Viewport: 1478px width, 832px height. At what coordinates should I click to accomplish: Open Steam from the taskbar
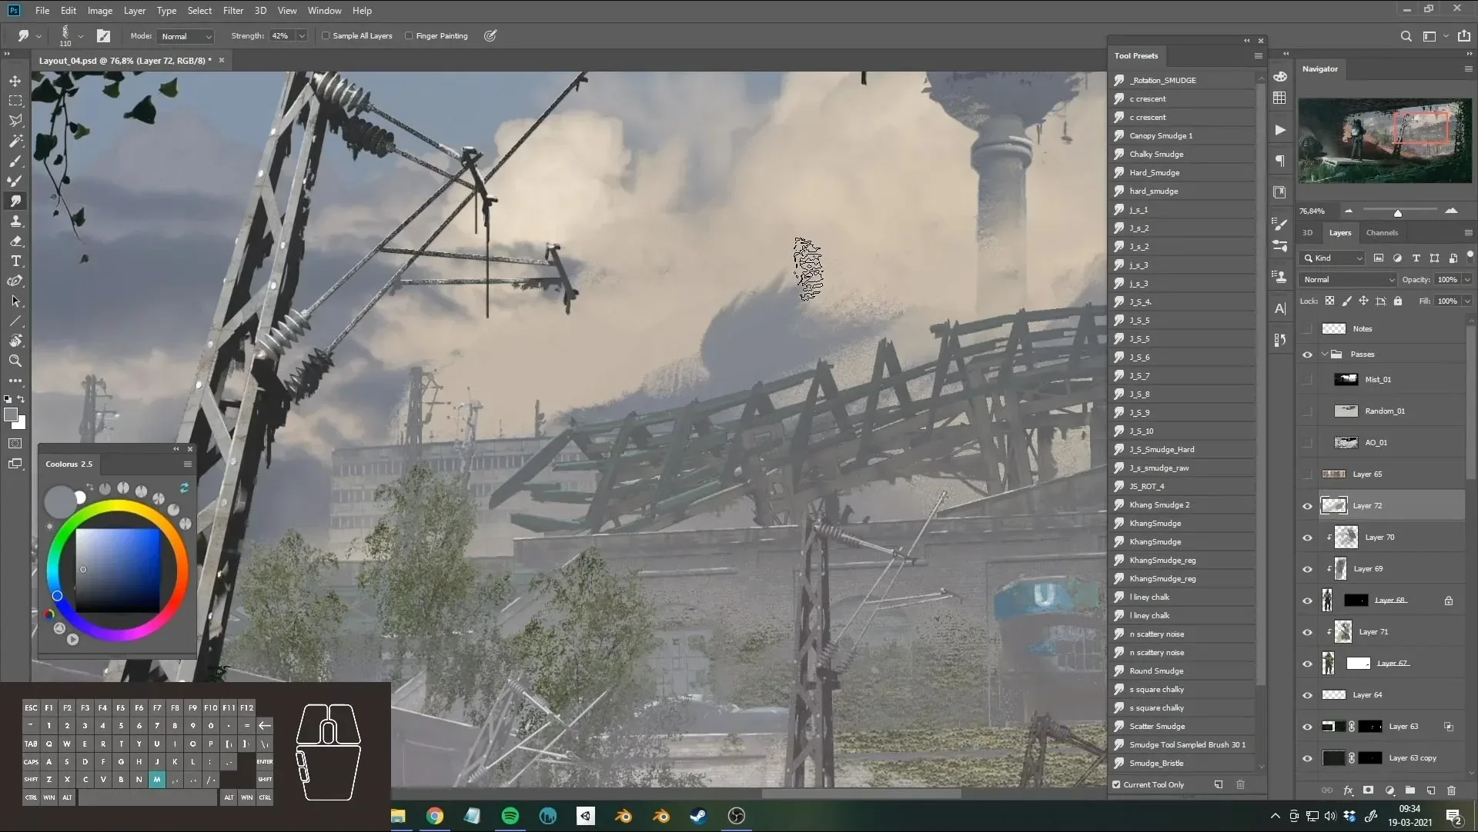click(x=698, y=816)
